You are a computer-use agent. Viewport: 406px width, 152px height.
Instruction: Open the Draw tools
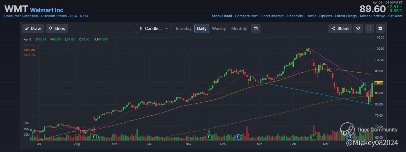[x=33, y=28]
